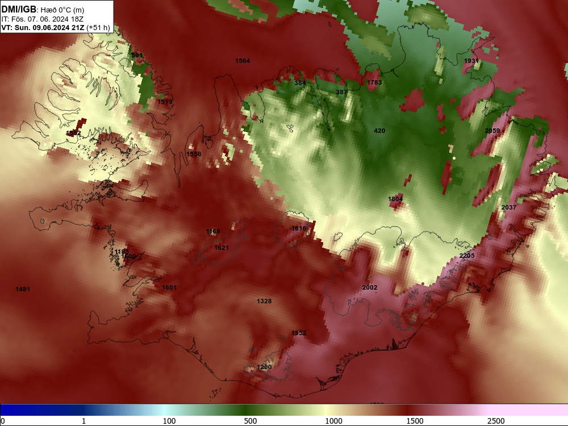Viewport: 568px width, 426px height.
Task: Click the 0 tick on the color scale
Action: 3,421
